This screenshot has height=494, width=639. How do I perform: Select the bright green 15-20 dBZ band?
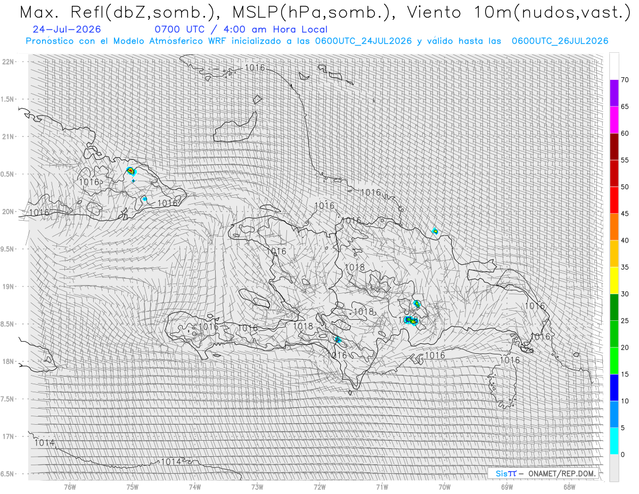(x=614, y=361)
